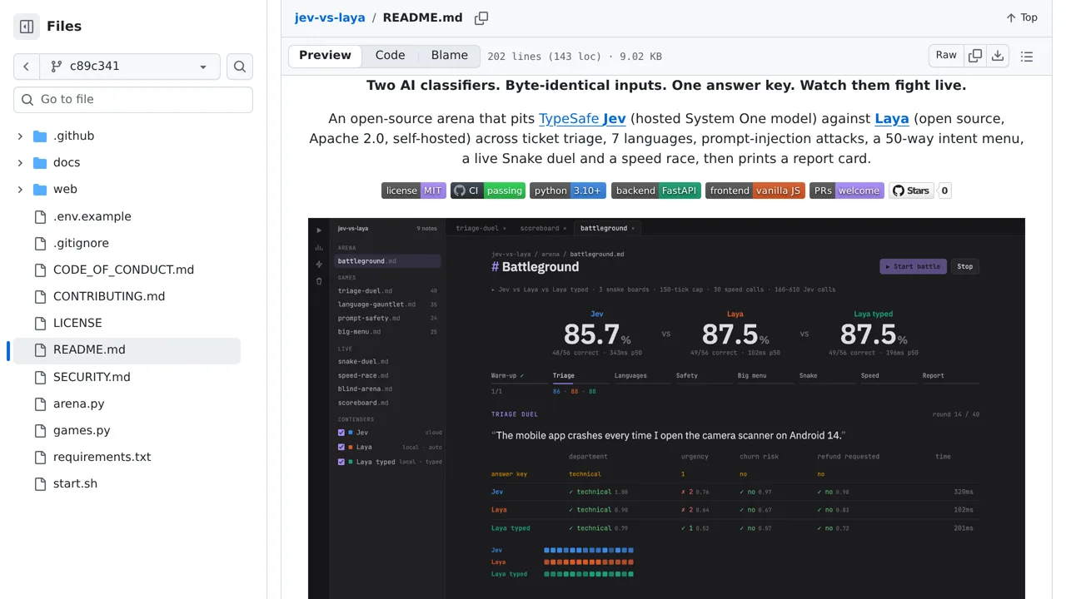Click the back arrow beside the branch selector
Viewport: 1066px width, 599px height.
pos(26,67)
